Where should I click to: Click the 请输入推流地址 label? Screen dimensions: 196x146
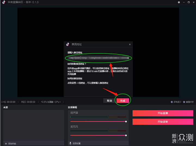pyautogui.click(x=75, y=52)
